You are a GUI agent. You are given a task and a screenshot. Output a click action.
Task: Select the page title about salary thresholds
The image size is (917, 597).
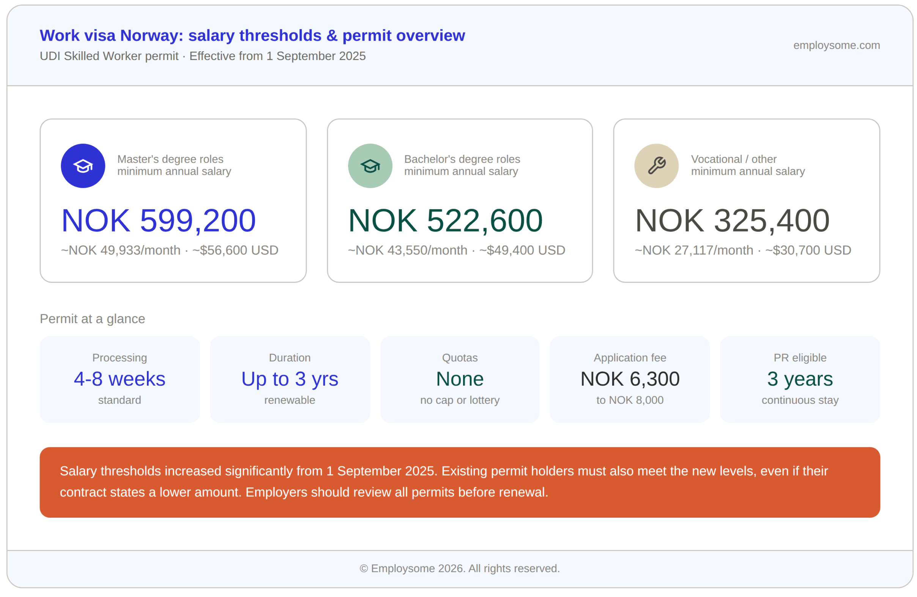click(252, 35)
